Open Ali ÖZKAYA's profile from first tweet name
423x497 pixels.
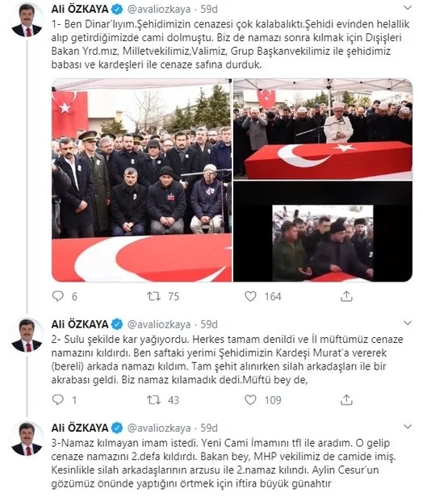(80, 9)
